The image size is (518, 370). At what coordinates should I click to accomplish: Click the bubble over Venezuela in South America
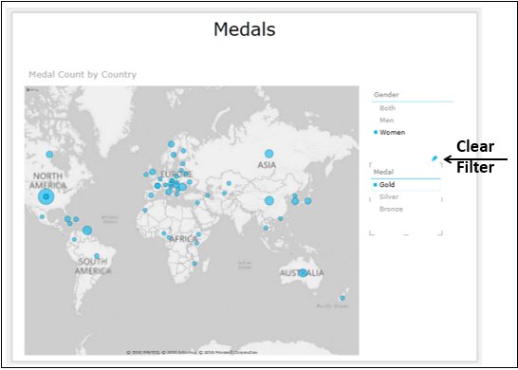pos(87,231)
